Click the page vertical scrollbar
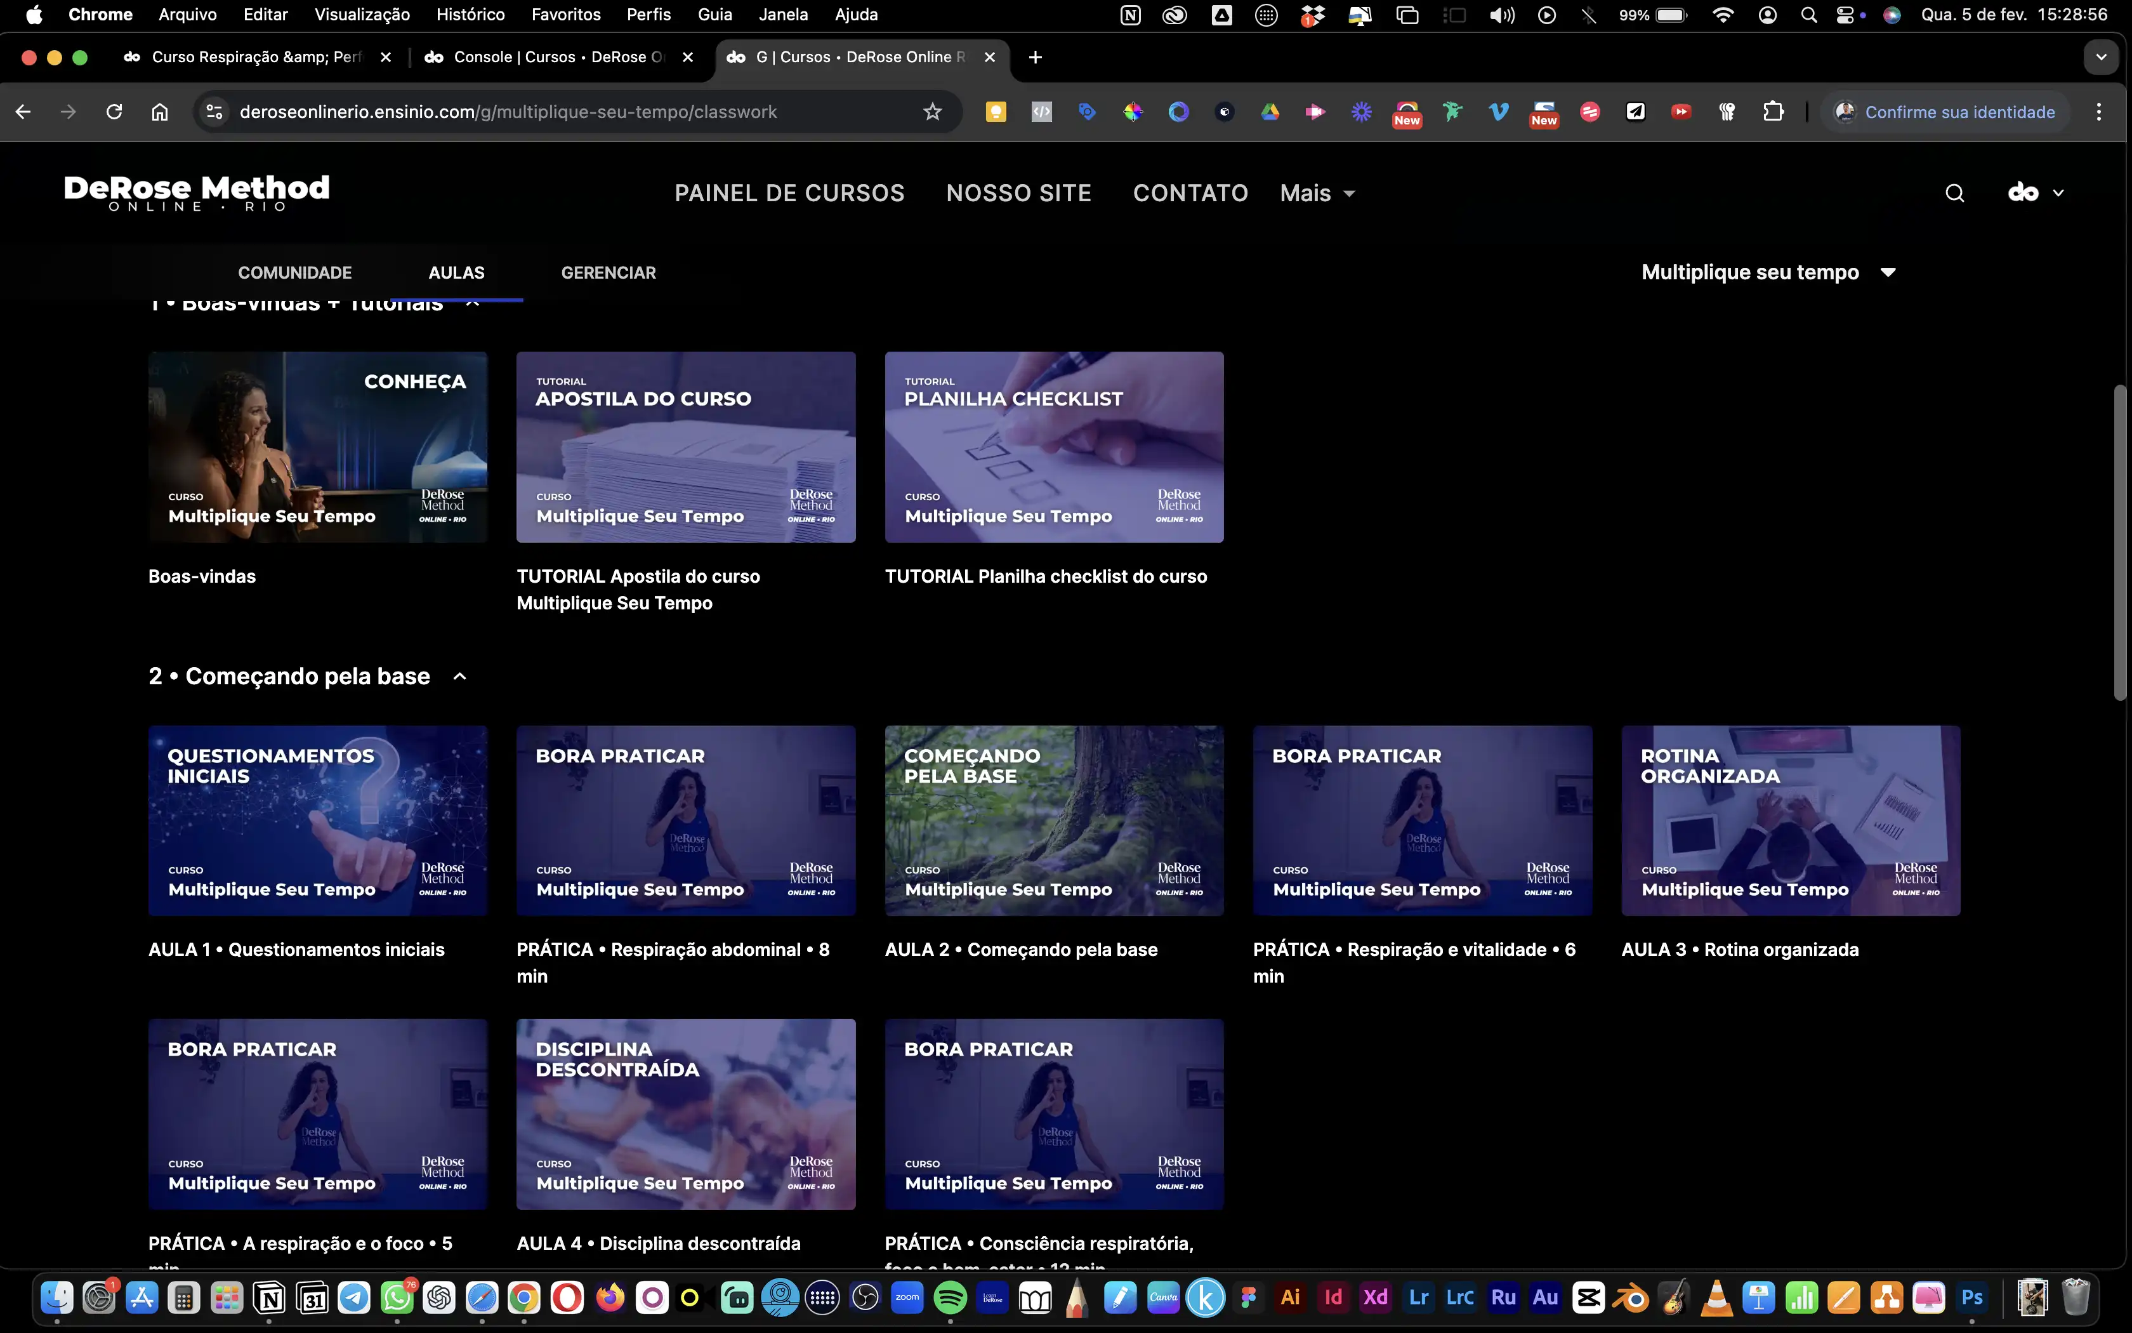 (2121, 542)
